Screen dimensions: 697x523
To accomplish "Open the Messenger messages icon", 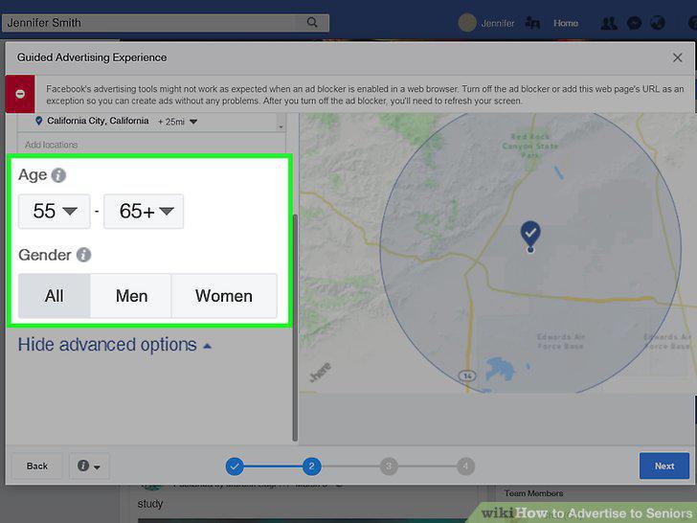I will [634, 23].
